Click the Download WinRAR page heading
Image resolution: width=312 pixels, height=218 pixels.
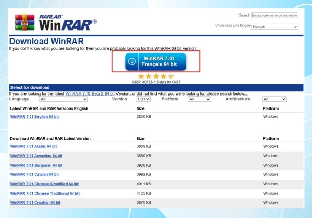46,42
